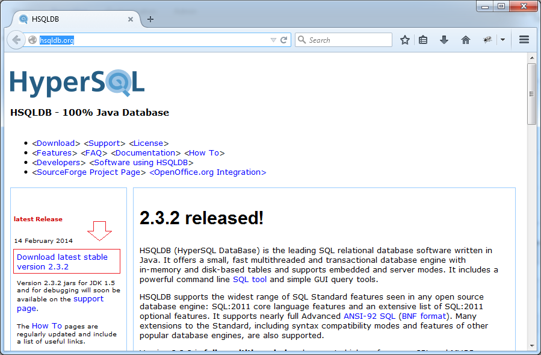Click the '14 February 2014' date text
541x355 pixels.
coord(43,240)
